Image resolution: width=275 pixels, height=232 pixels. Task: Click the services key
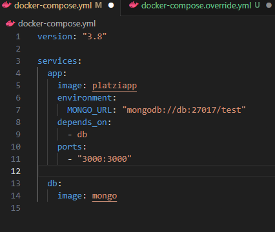(x=57, y=61)
